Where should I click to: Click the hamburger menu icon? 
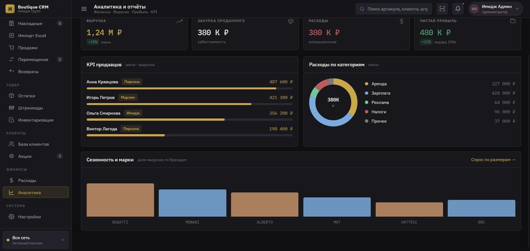(84, 9)
